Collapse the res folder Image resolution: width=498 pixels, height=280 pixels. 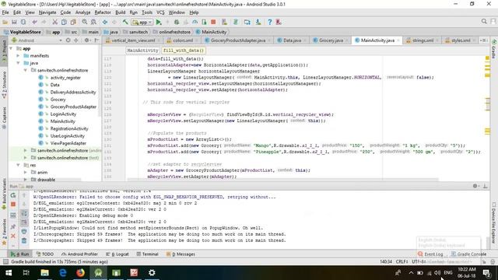(x=19, y=165)
